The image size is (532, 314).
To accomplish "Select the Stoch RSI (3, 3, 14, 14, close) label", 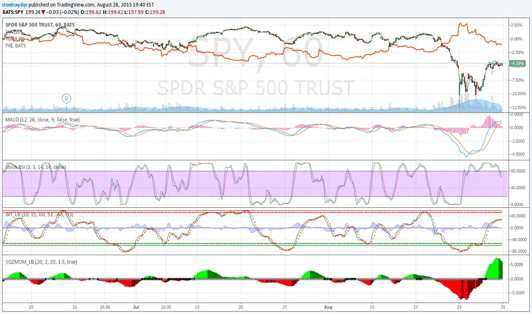I will [x=35, y=167].
